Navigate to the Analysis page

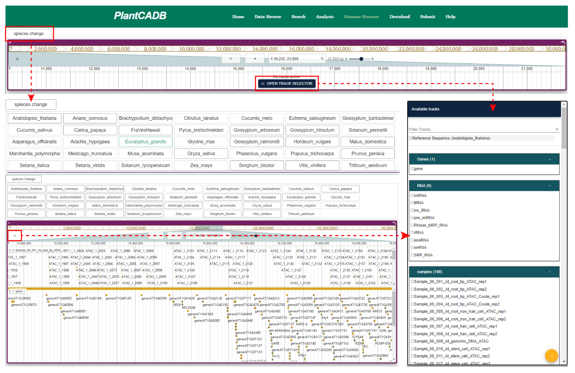pos(325,17)
